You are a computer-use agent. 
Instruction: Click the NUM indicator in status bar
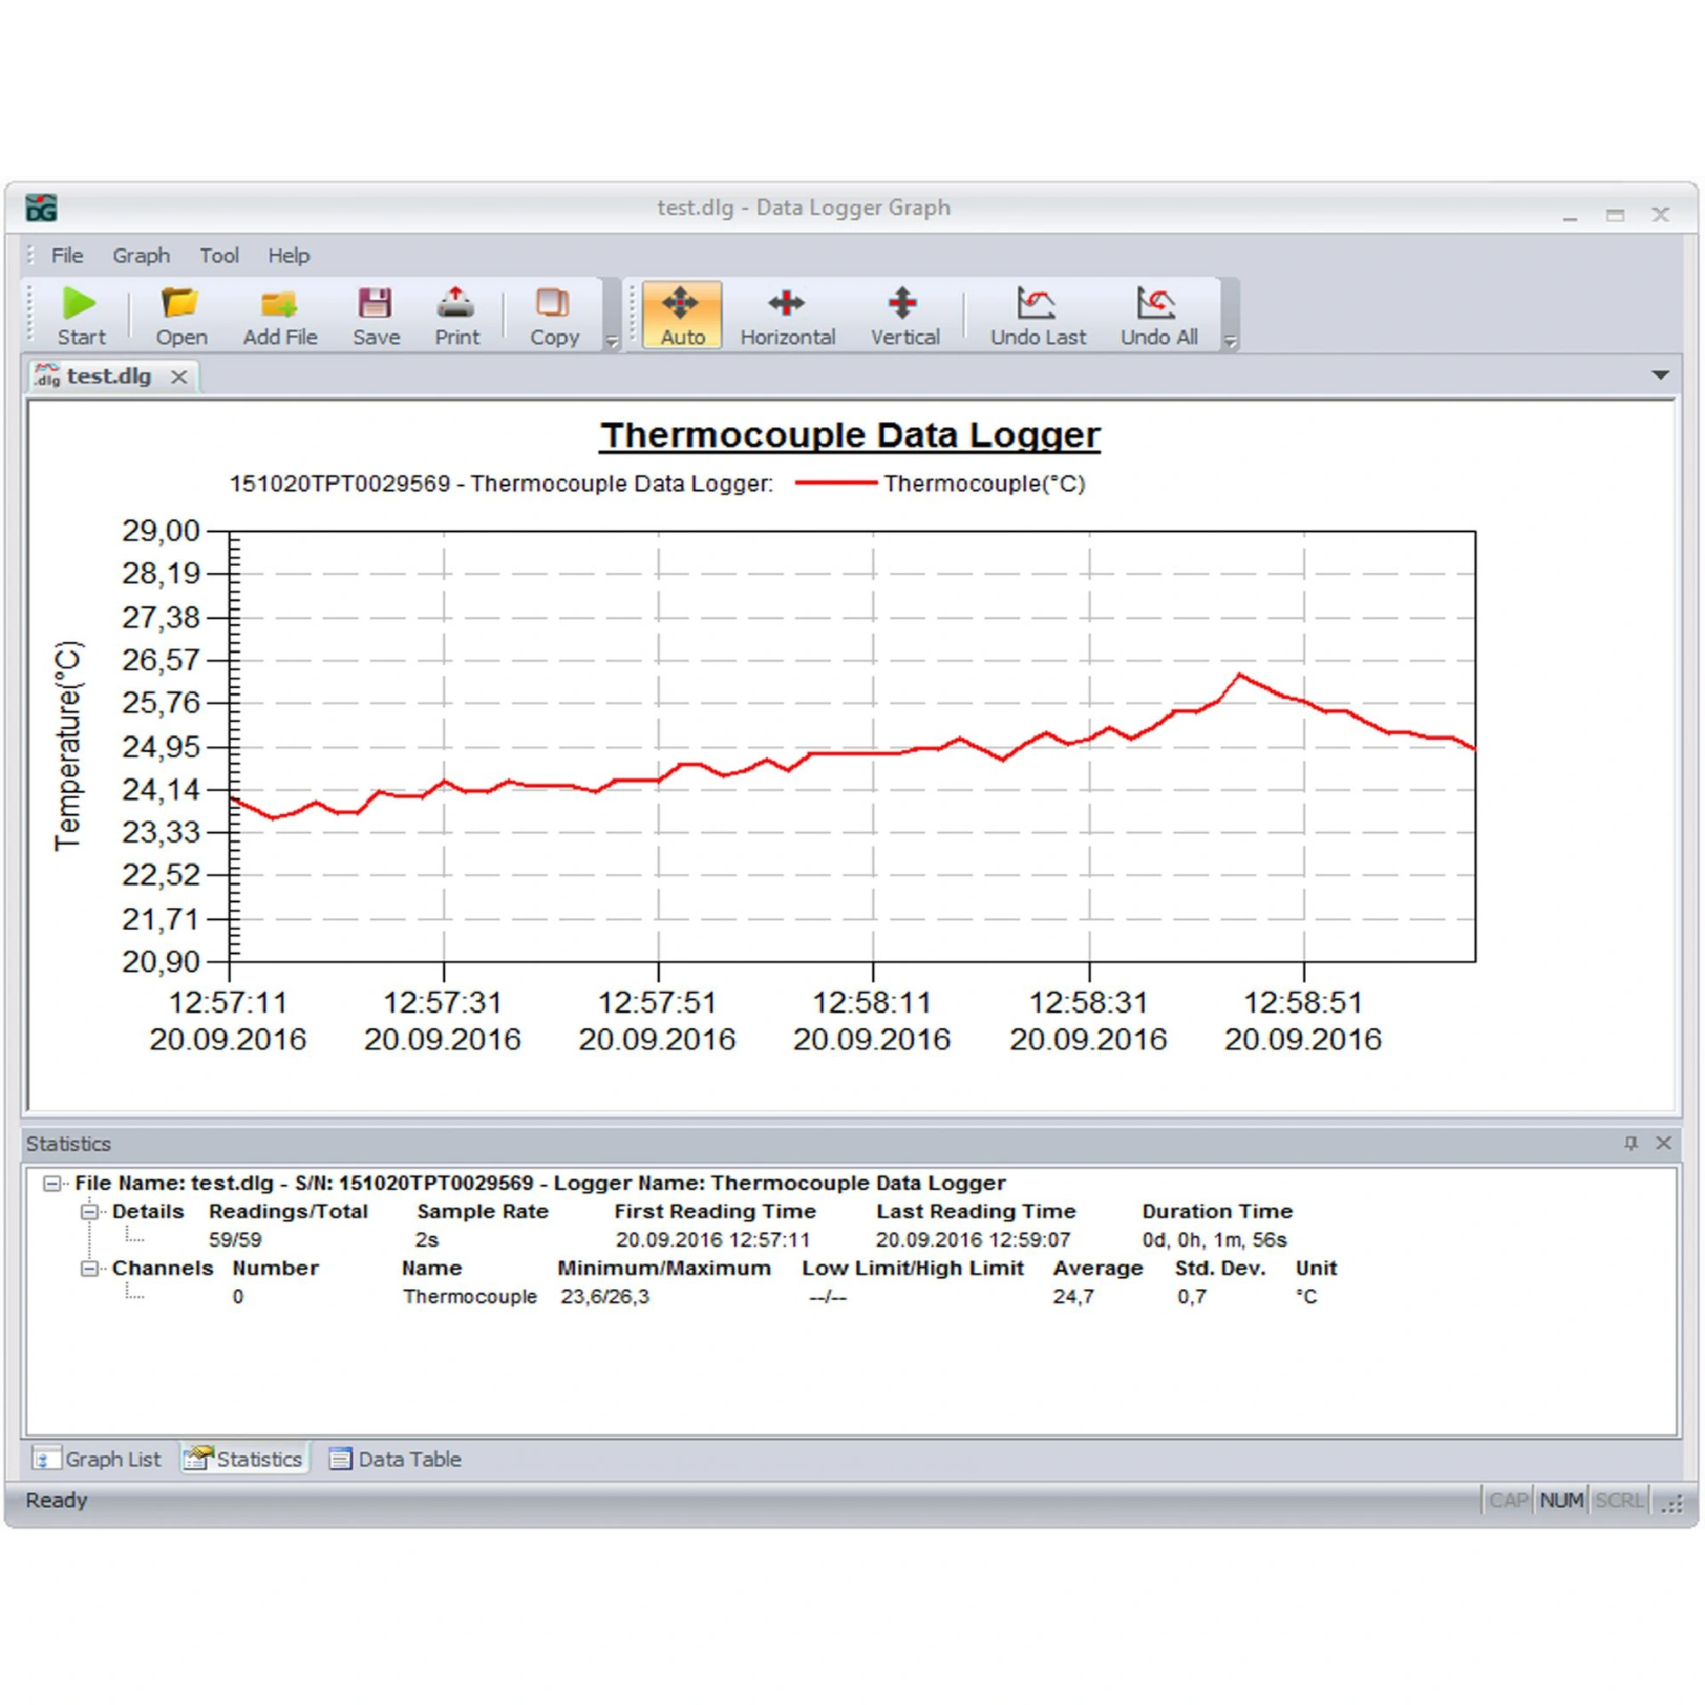tap(1561, 1500)
